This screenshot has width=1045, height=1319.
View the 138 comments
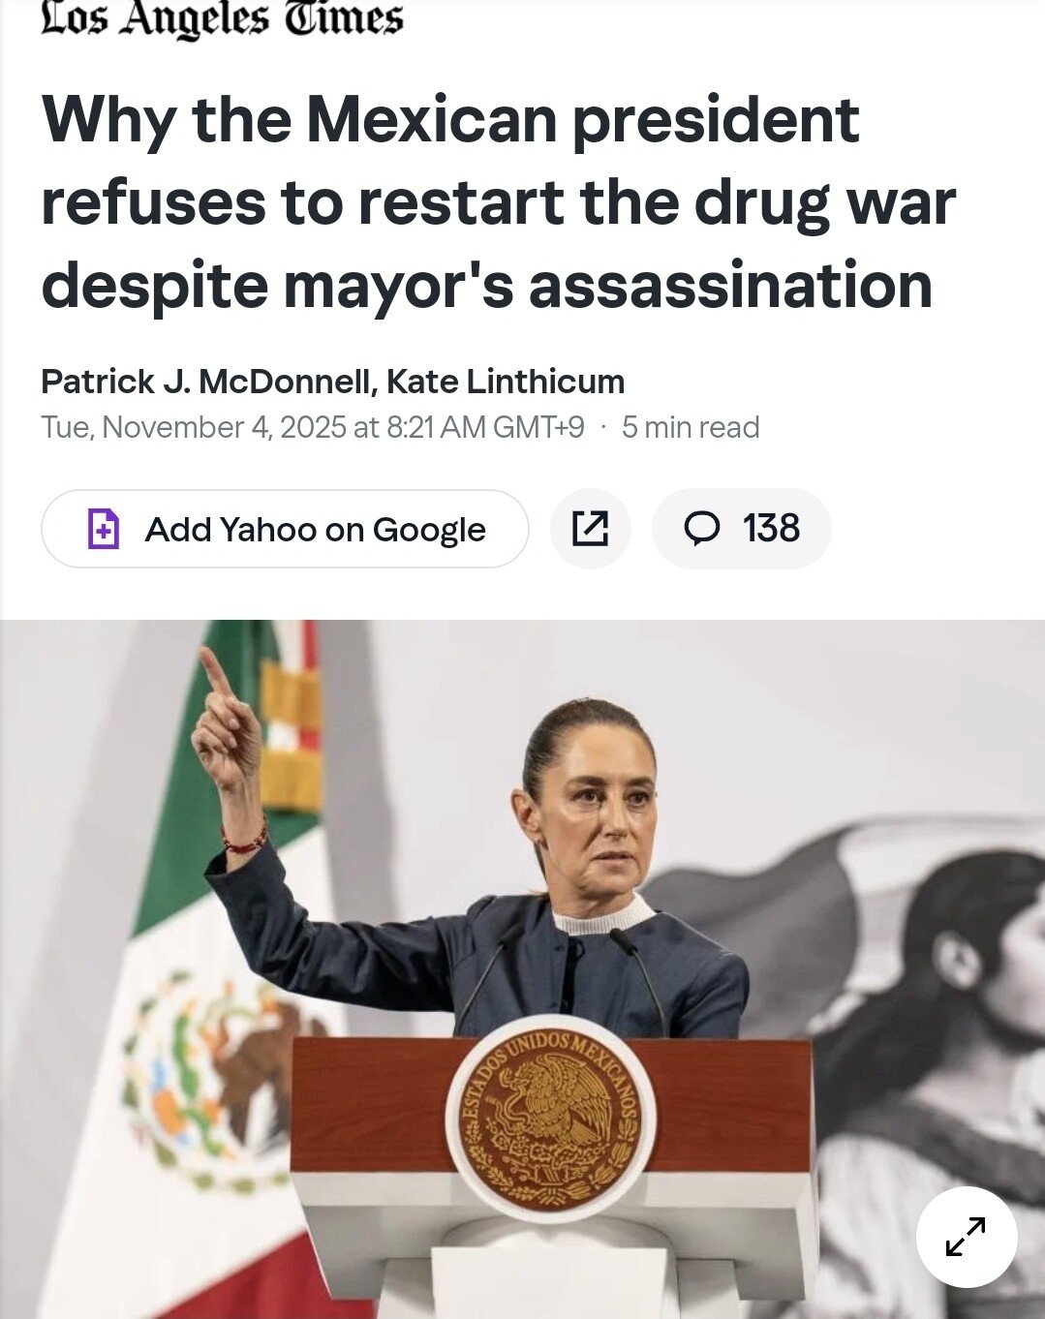click(x=741, y=529)
